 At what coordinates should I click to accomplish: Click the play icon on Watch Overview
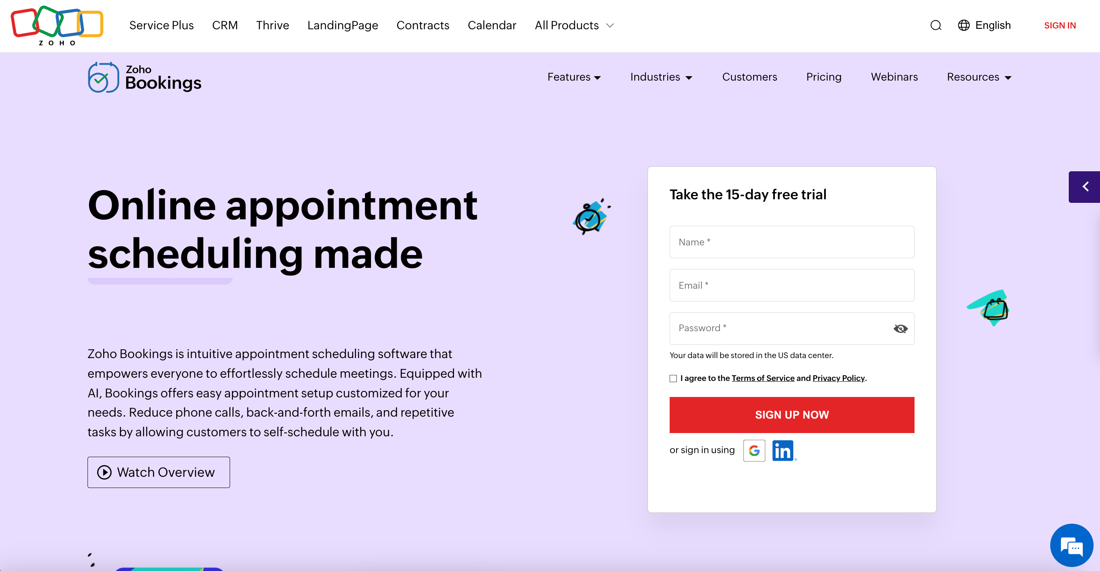pos(104,472)
